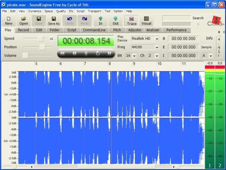Pause playback with the pause button
Viewport: 226px width, 170px height.
86,53
